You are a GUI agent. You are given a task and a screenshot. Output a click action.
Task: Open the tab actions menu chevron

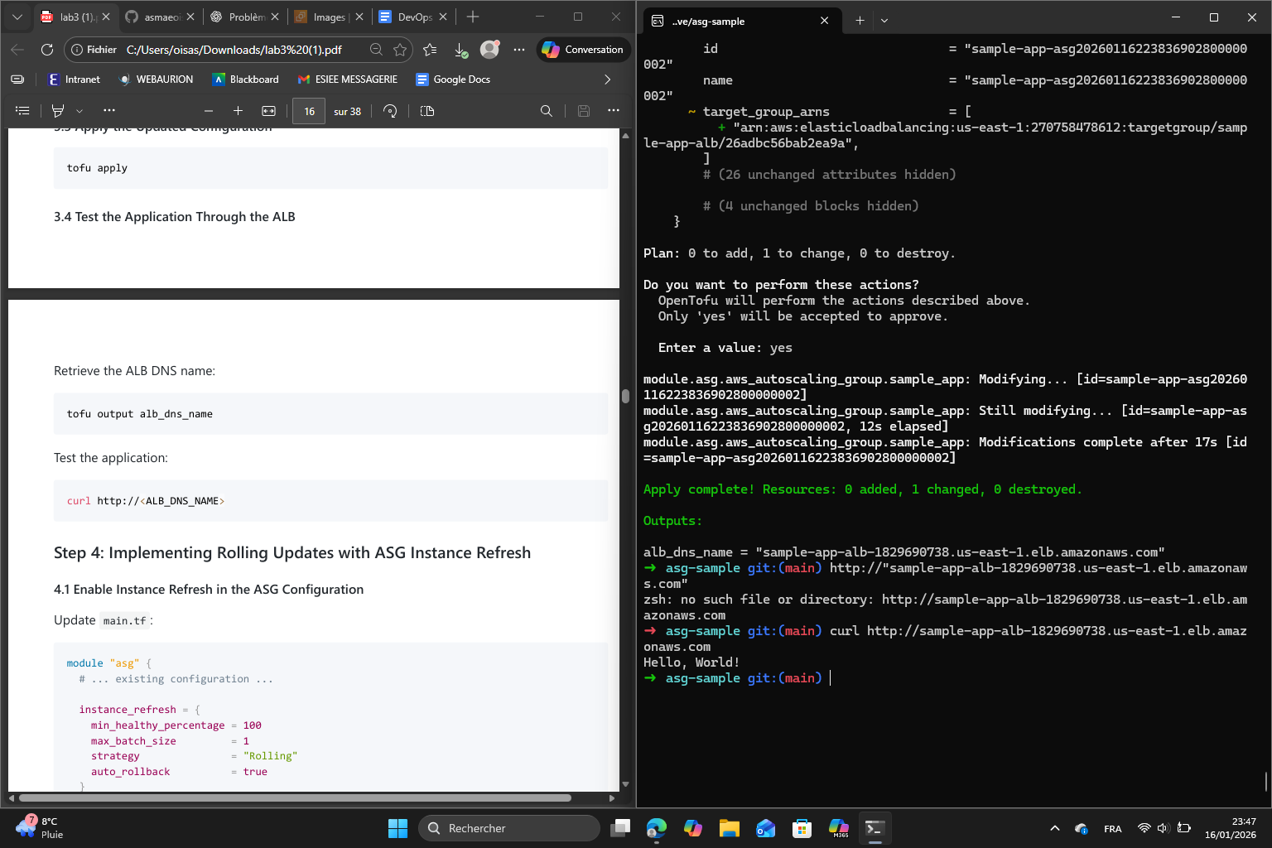click(17, 17)
